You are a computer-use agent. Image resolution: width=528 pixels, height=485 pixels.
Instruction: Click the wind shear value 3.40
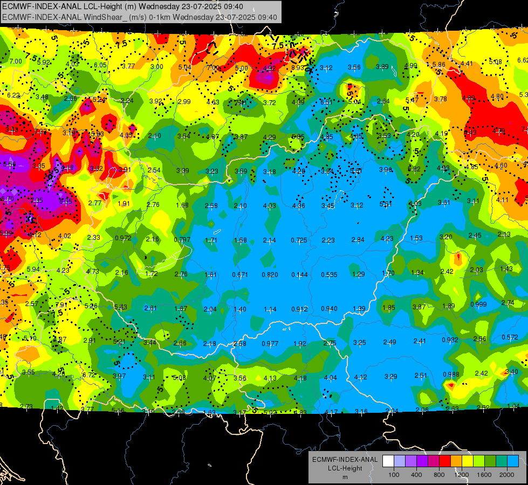point(511,372)
